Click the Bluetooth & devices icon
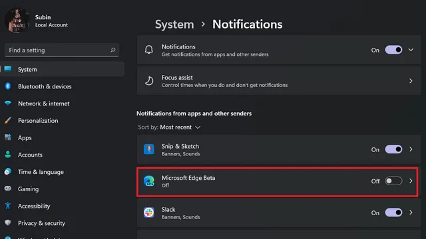The height and width of the screenshot is (239, 426). [8, 86]
